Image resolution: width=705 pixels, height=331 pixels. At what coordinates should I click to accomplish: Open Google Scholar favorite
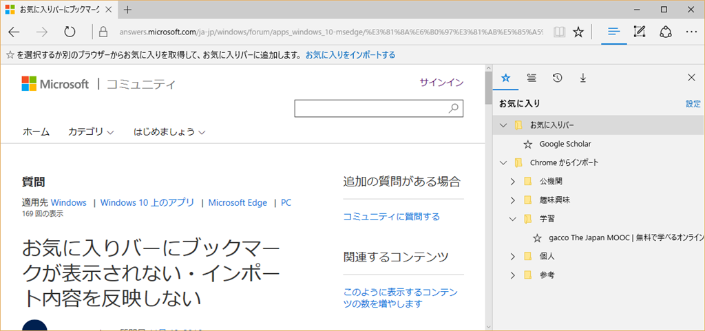click(565, 144)
